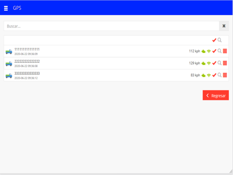Click the 112 kph speed value
Screen dimensions: 233x175
tap(195, 51)
